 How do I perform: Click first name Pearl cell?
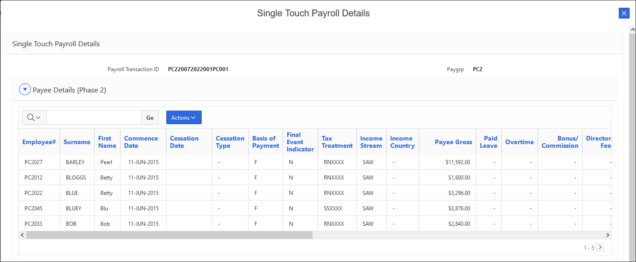point(106,162)
